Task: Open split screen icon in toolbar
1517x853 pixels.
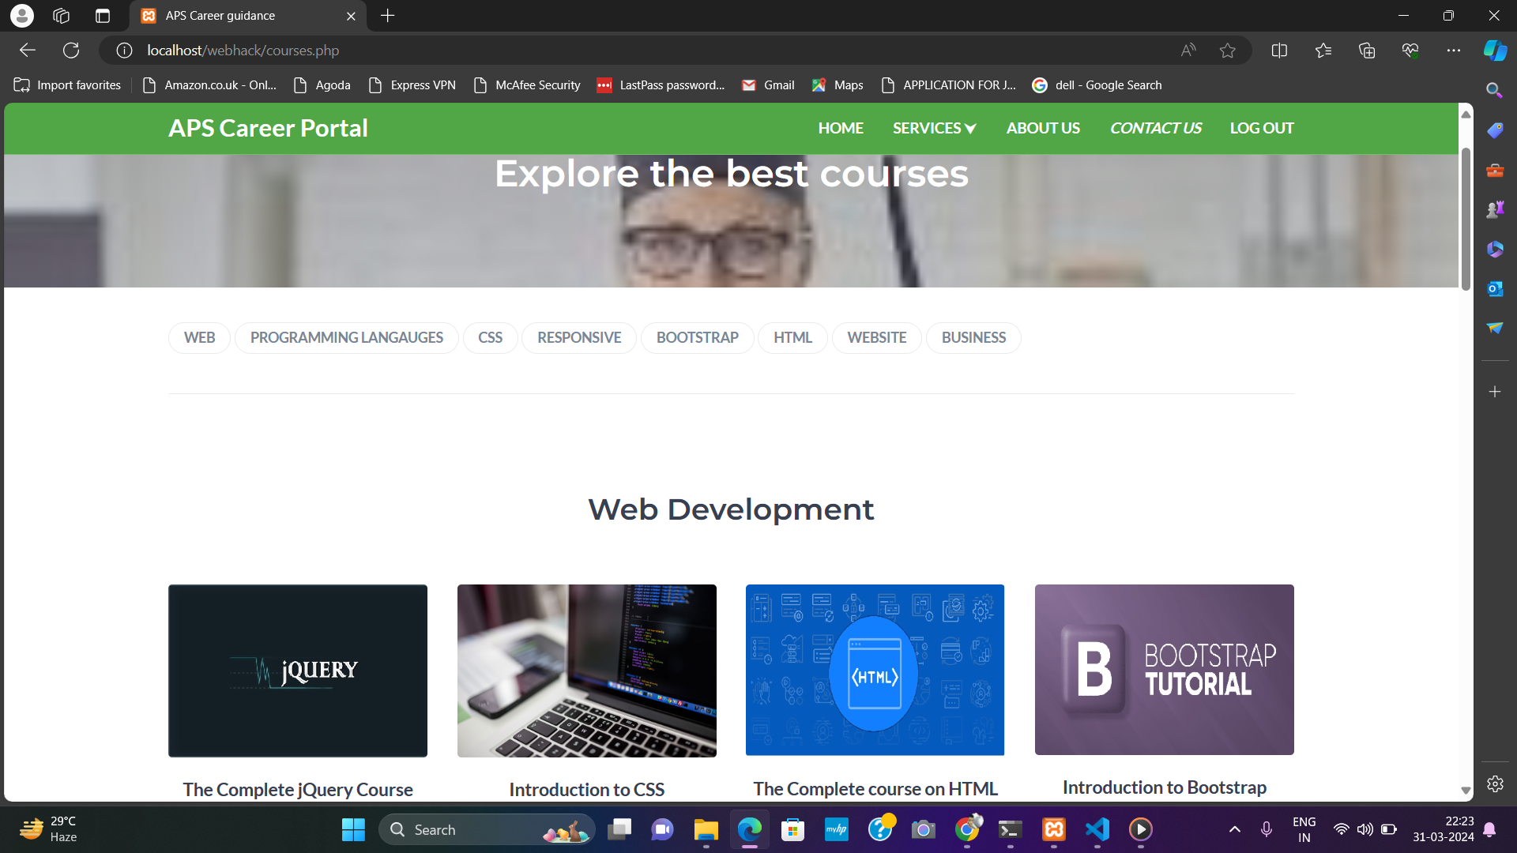Action: coord(1279,51)
